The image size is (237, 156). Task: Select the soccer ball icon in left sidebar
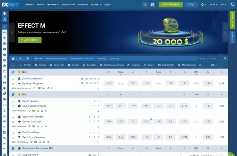4,38
